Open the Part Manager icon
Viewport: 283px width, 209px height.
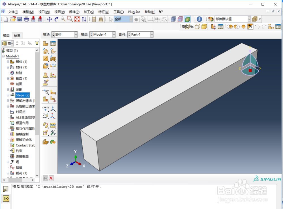[53, 44]
